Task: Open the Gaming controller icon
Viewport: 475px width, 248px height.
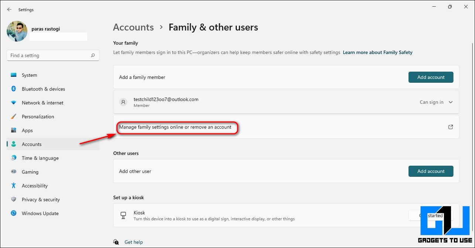Action: tap(14, 172)
